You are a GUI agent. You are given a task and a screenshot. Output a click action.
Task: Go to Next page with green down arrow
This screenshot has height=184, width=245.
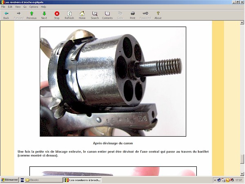(44, 15)
